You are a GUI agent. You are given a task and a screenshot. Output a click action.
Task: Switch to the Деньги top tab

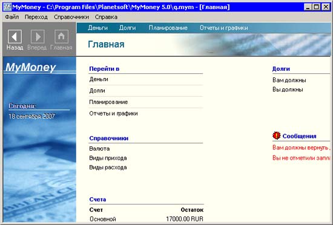(x=97, y=28)
